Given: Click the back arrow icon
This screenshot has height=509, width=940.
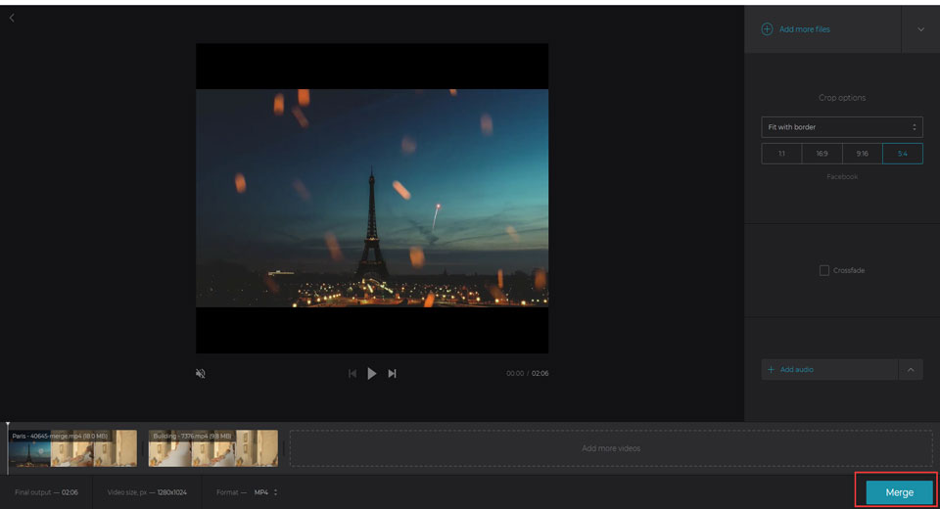Looking at the screenshot, I should click(x=12, y=18).
